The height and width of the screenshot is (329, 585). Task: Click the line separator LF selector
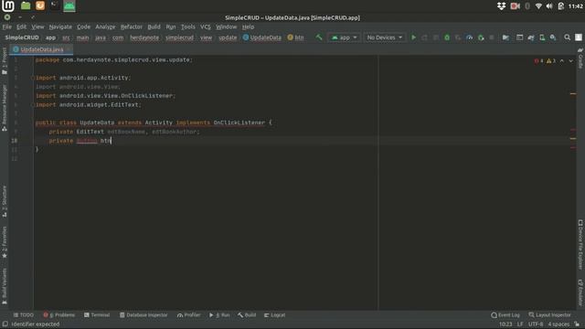tap(520, 324)
